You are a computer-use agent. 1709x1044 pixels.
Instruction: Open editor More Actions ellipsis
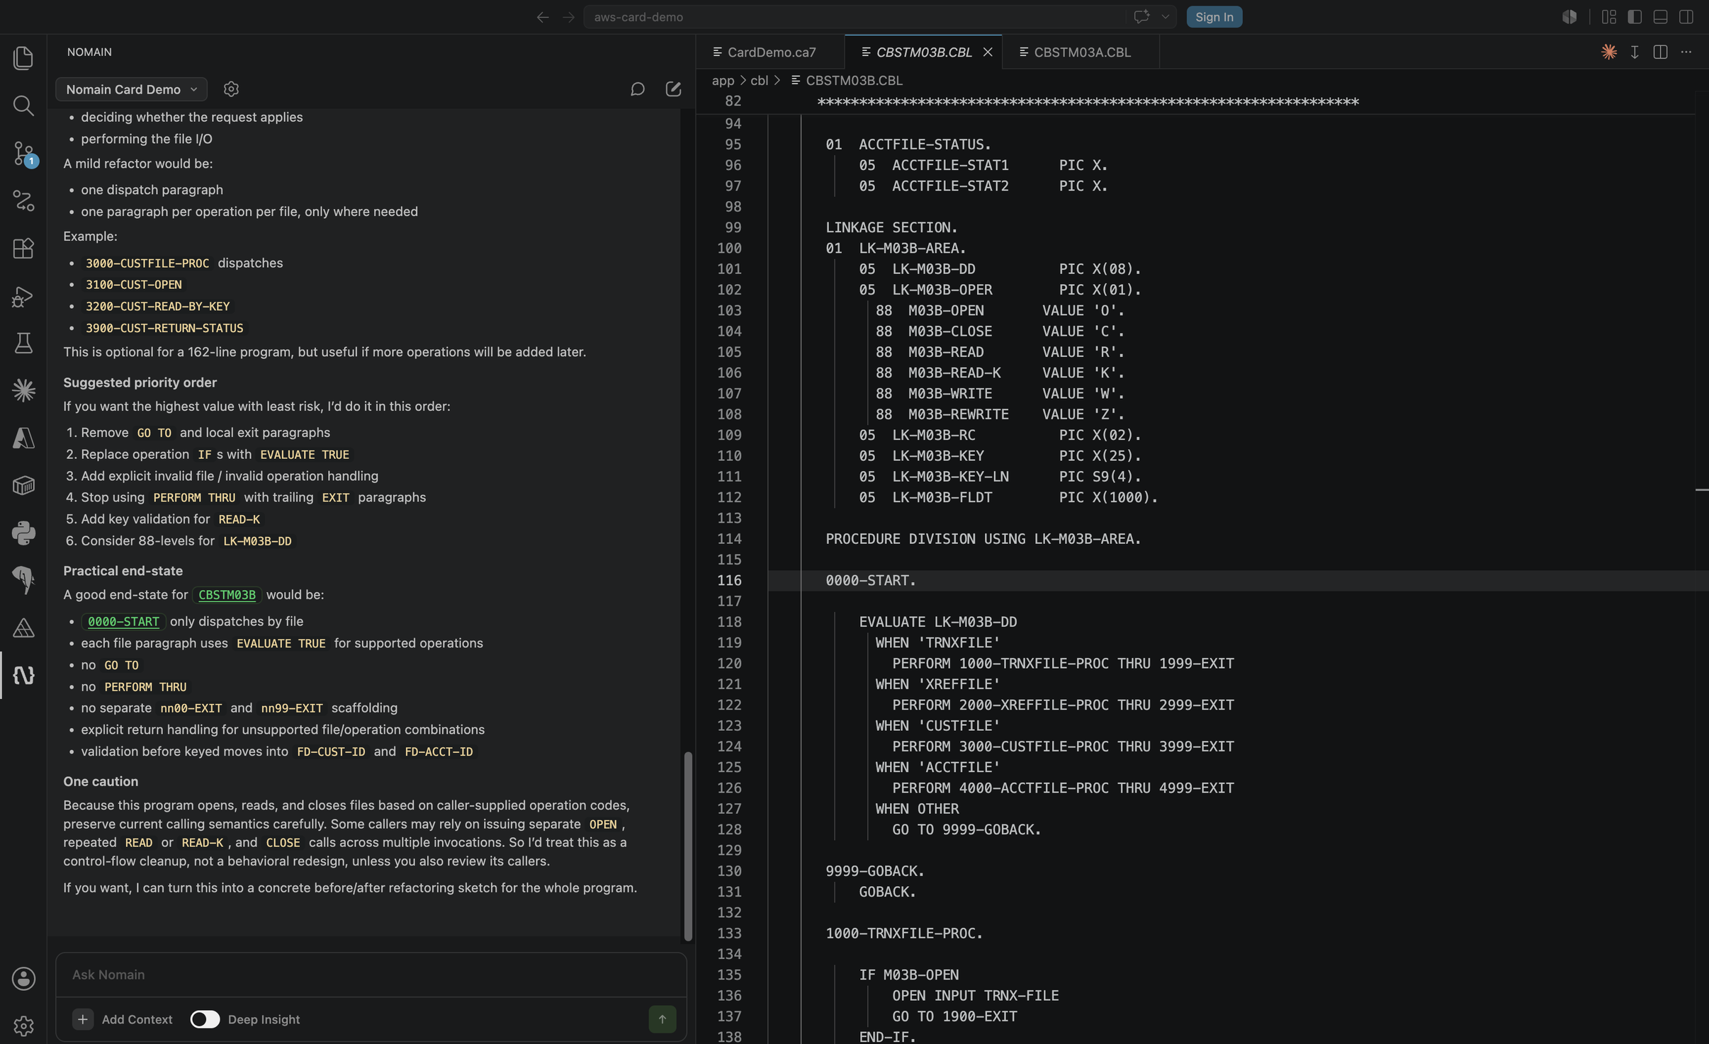click(x=1686, y=52)
